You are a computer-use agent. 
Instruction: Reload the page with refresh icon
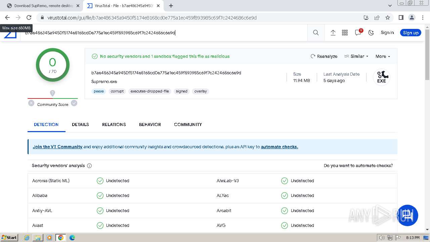click(29, 17)
